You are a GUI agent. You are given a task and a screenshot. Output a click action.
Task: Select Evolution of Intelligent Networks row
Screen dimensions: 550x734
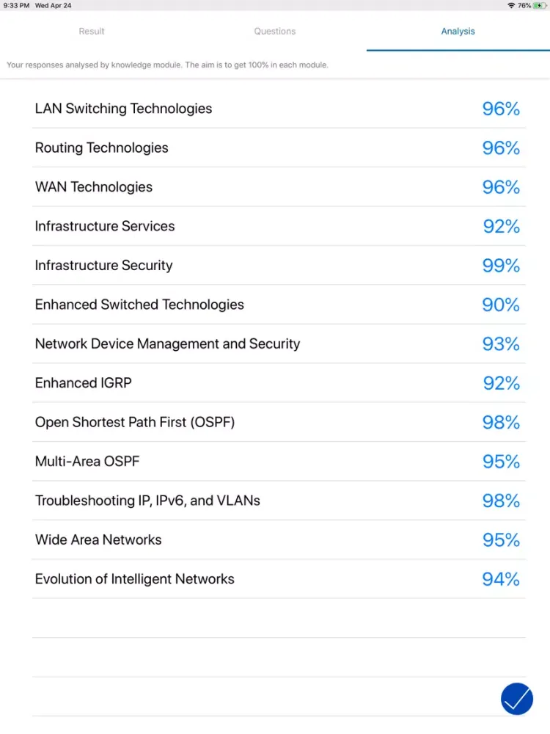pos(135,579)
